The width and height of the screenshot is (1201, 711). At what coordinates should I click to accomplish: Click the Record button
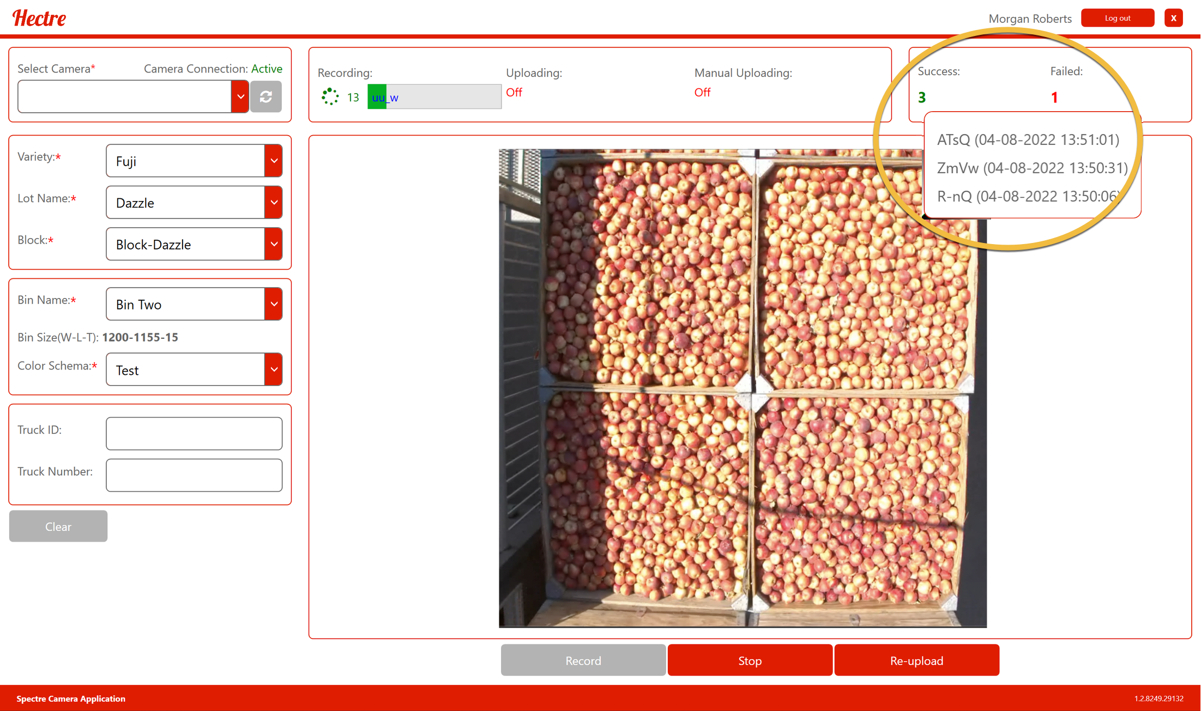583,660
